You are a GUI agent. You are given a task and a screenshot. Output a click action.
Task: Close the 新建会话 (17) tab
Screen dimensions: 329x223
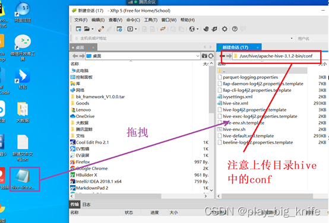[258, 47]
